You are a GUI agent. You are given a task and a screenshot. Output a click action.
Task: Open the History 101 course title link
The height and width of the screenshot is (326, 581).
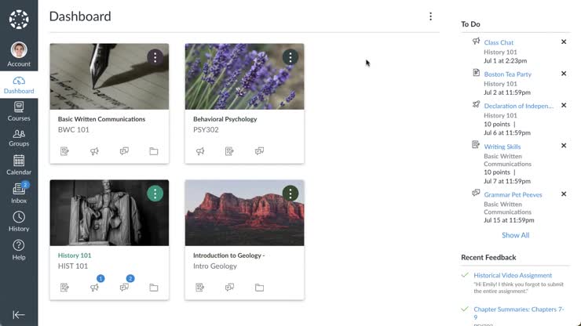(x=75, y=255)
